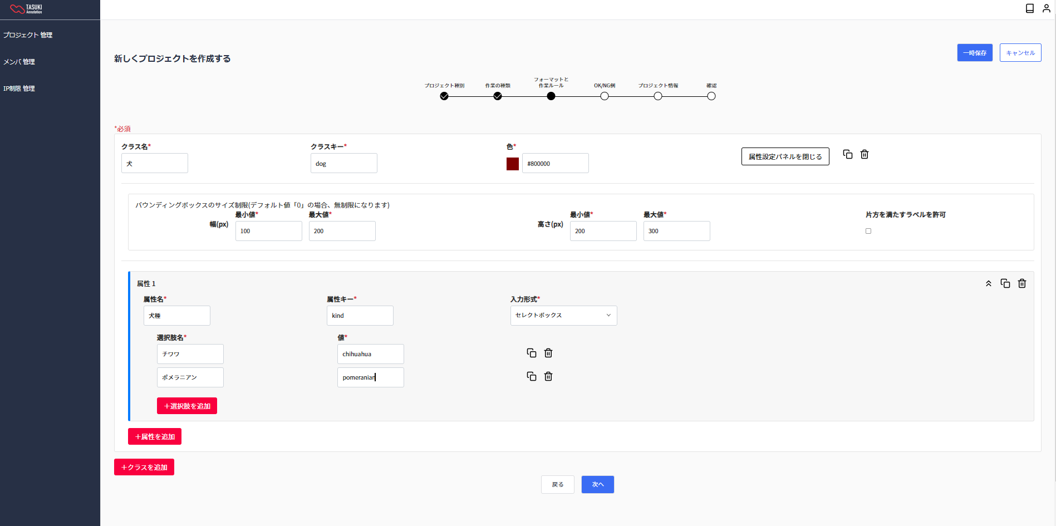The width and height of the screenshot is (1056, 526).
Task: Open メンバ 管理 in sidebar
Action: (x=19, y=62)
